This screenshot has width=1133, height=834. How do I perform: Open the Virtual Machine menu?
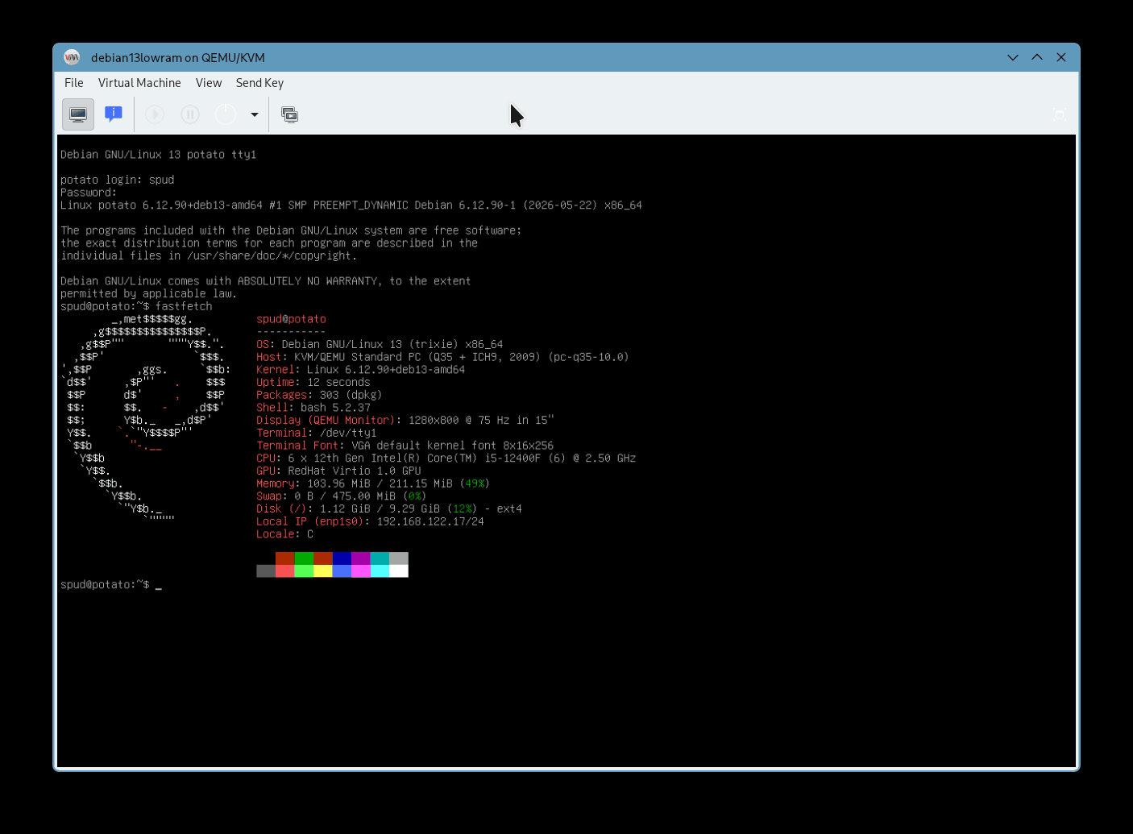point(139,83)
